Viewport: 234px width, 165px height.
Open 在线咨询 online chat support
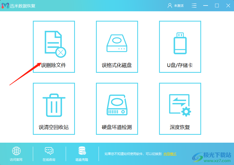(x=49, y=154)
